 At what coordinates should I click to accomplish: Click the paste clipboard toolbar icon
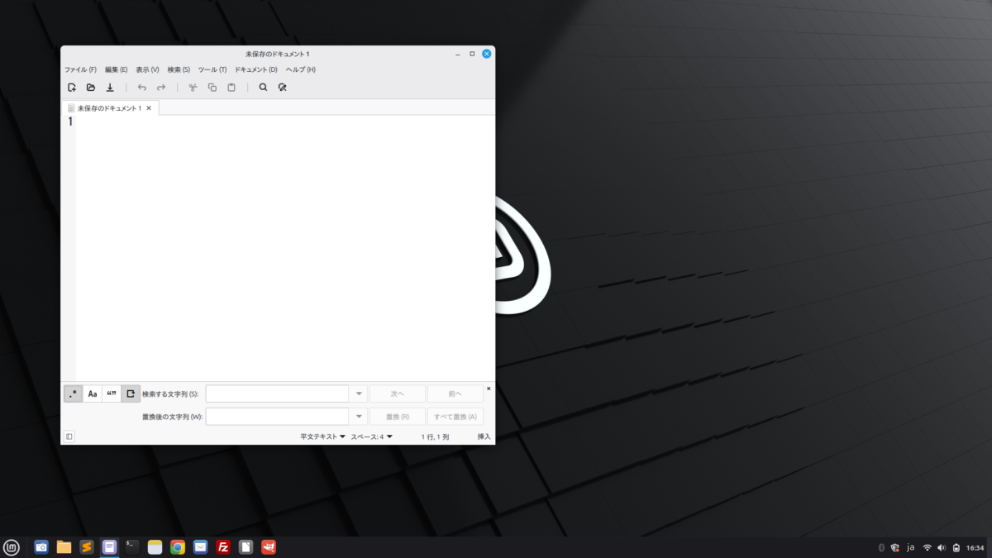tap(231, 88)
